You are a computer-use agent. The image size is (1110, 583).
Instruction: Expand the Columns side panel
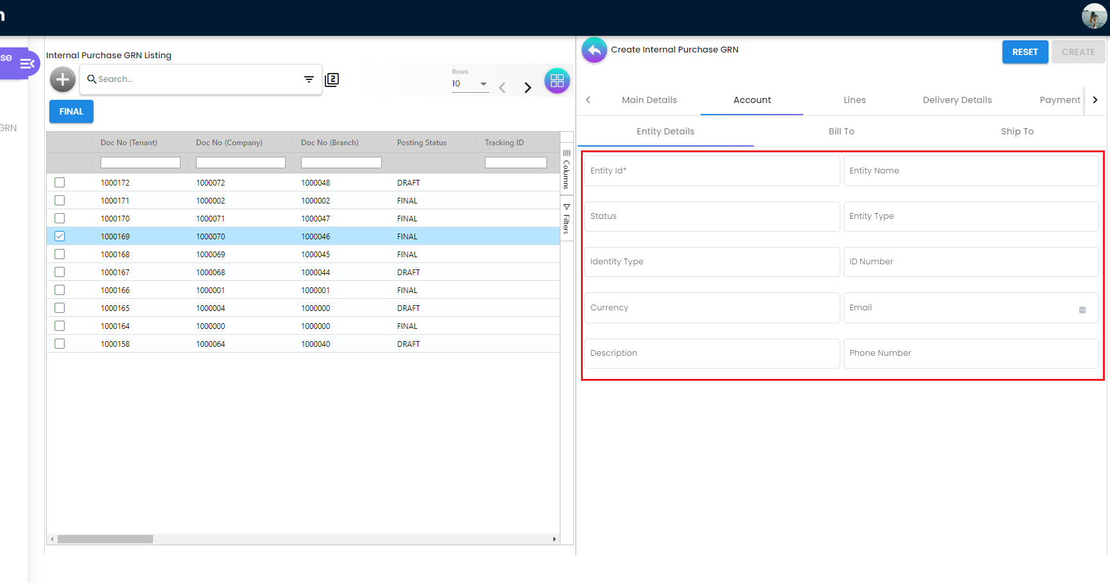[x=566, y=170]
